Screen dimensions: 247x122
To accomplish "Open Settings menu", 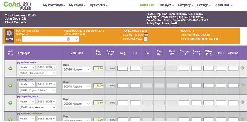I will click(x=204, y=5).
